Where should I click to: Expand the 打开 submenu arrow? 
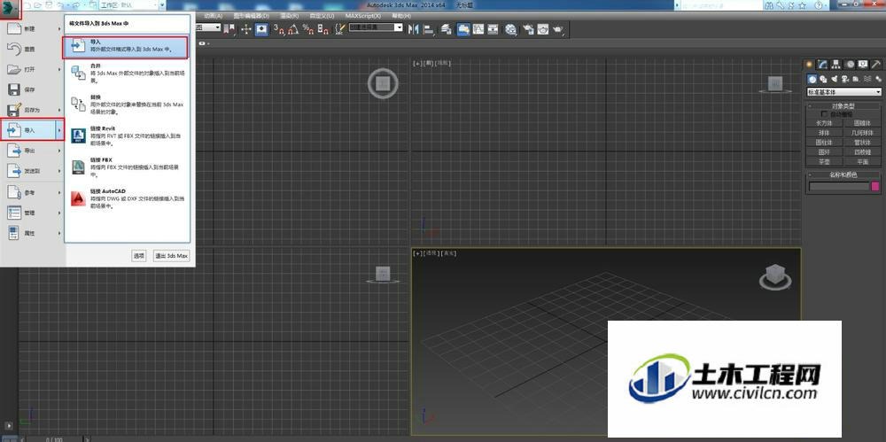pos(59,69)
